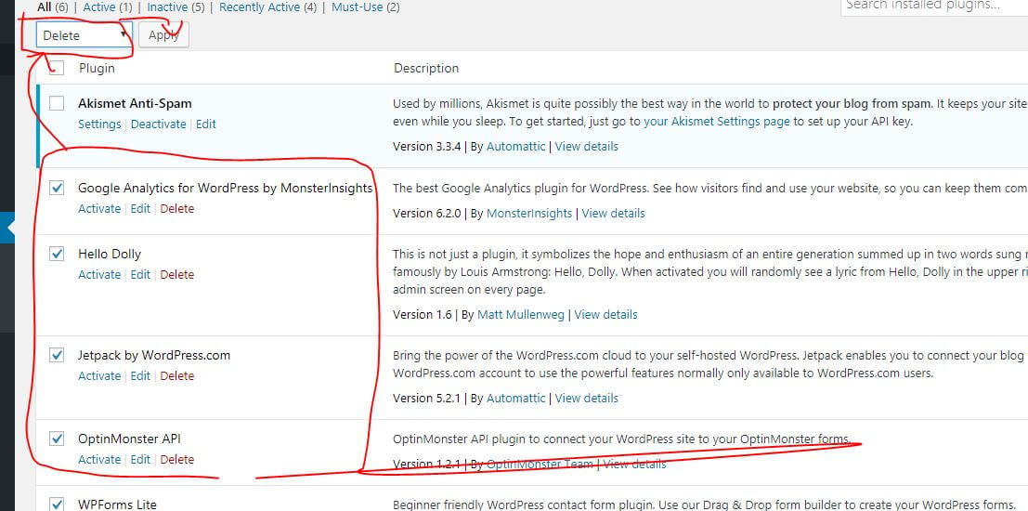View details for Jetpack version 5.2.1
This screenshot has height=511, width=1028.
tap(587, 399)
